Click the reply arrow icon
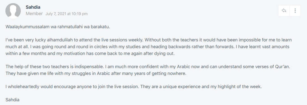This screenshot has width=307, height=105. coord(284,10)
